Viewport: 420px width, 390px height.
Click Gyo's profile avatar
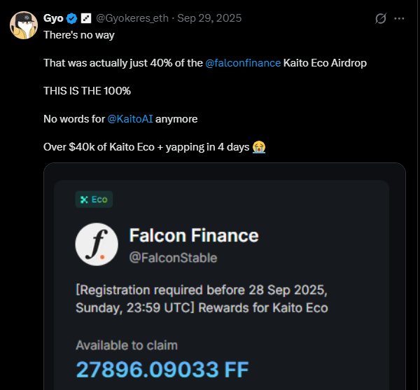click(22, 25)
